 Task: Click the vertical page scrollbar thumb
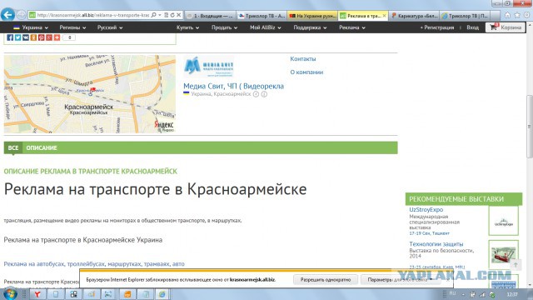530,127
